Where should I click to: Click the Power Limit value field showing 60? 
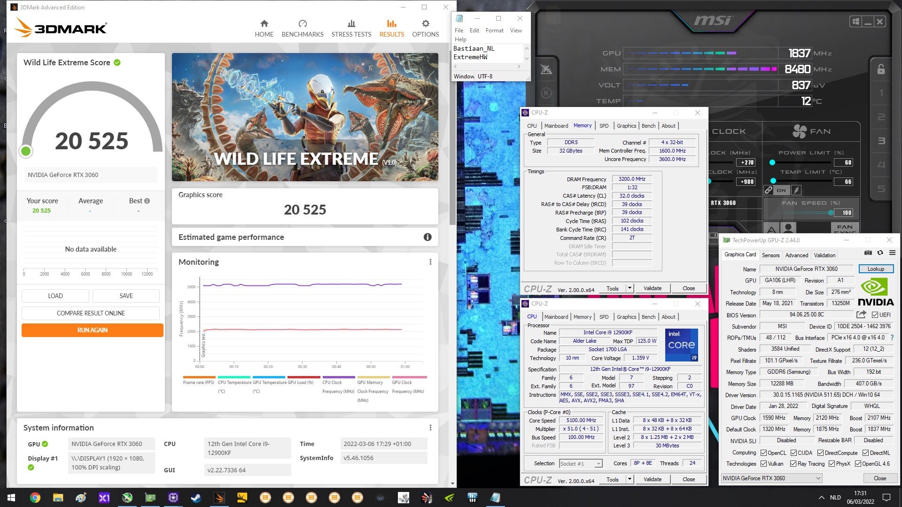point(844,162)
